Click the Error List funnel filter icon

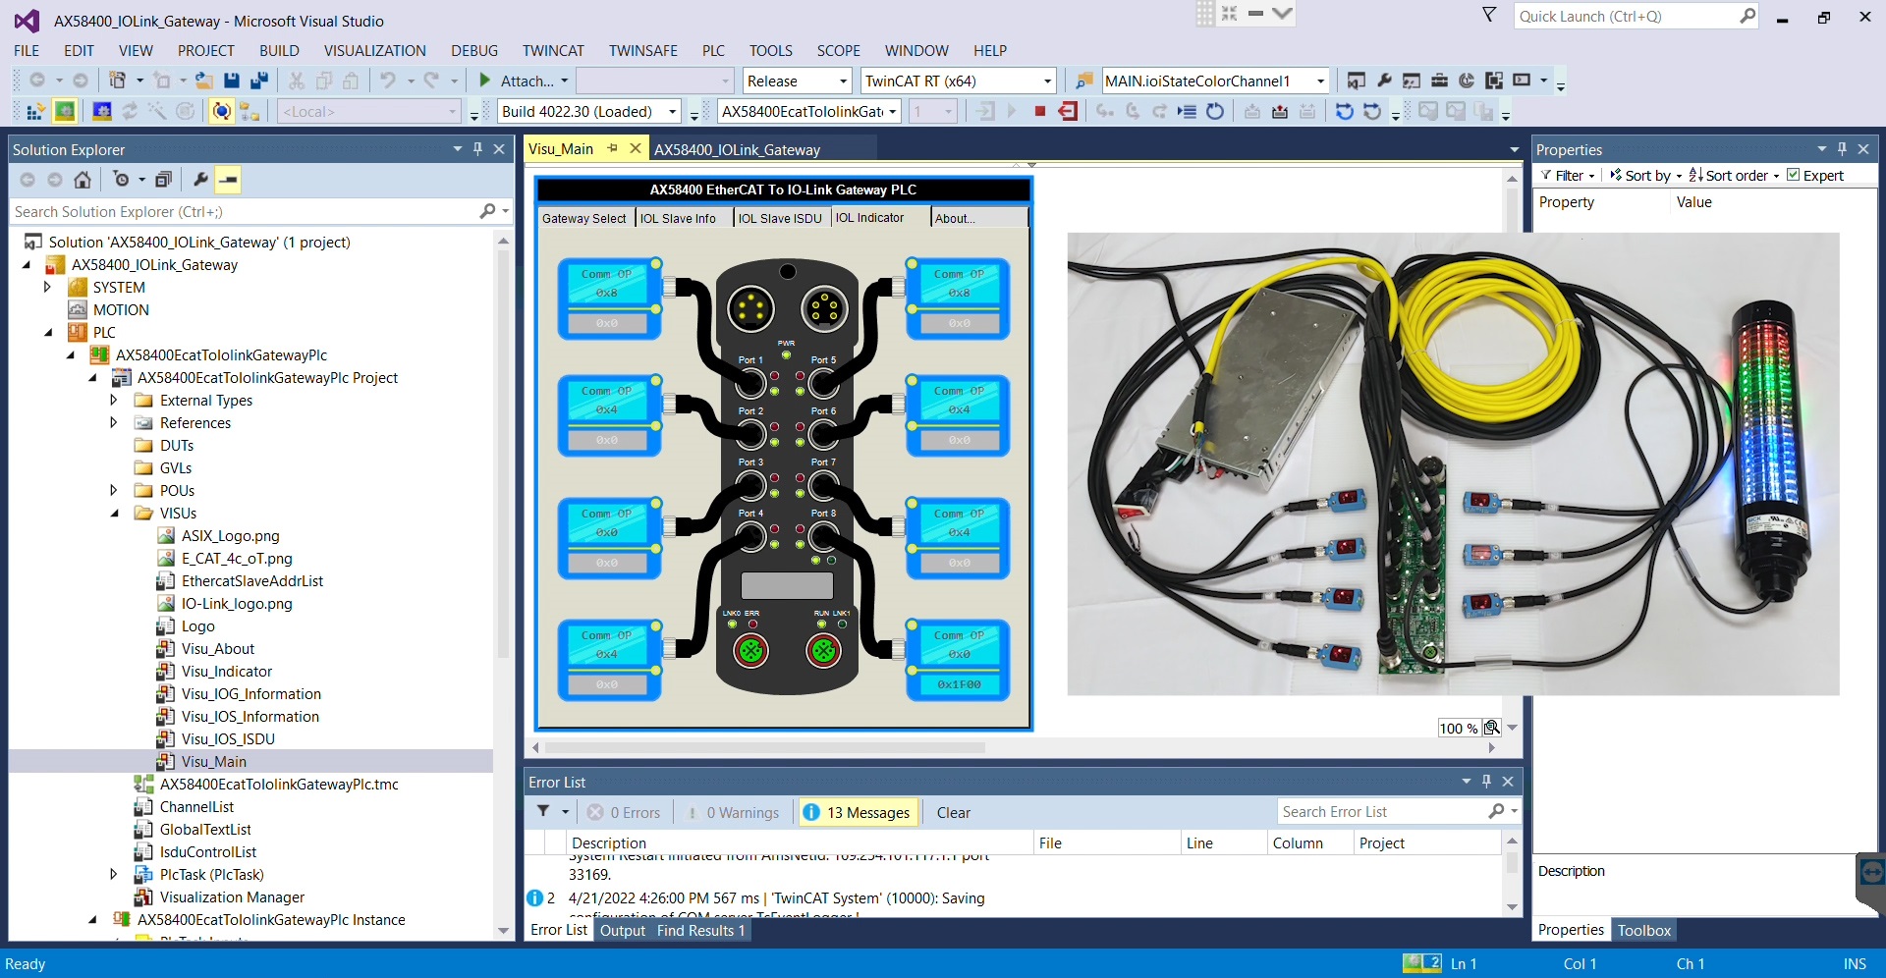[x=543, y=812]
